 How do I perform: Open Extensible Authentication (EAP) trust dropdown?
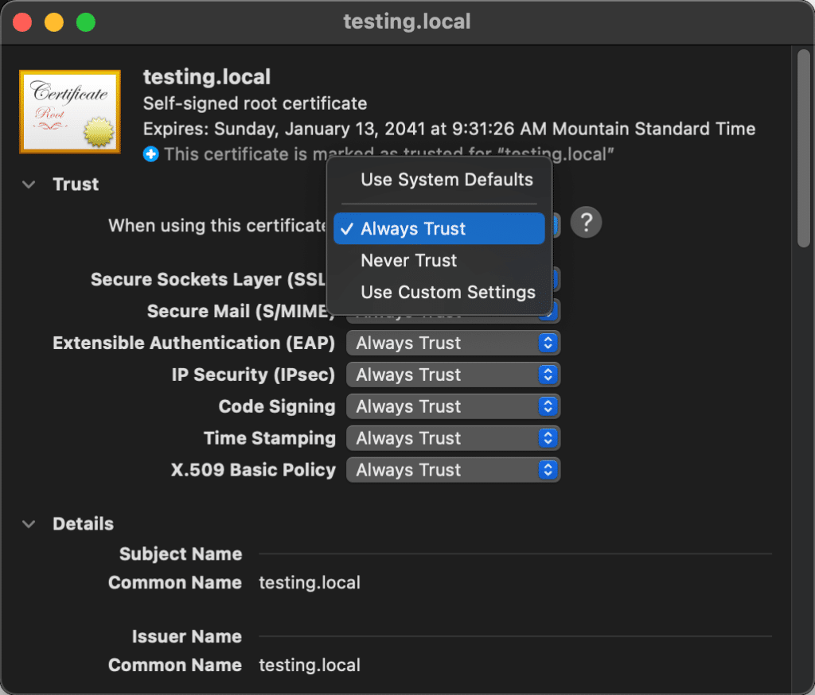click(x=453, y=344)
